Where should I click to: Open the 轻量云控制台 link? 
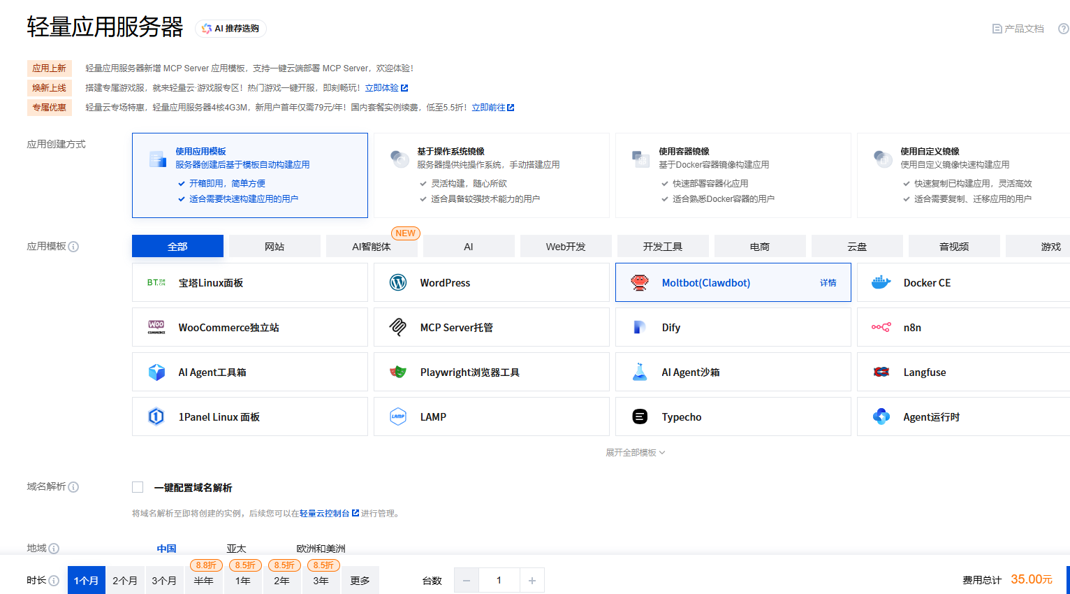[x=329, y=514]
